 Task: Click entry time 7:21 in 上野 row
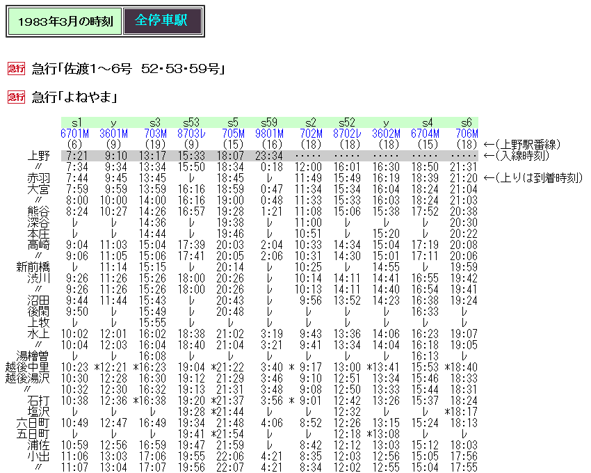coord(77,156)
